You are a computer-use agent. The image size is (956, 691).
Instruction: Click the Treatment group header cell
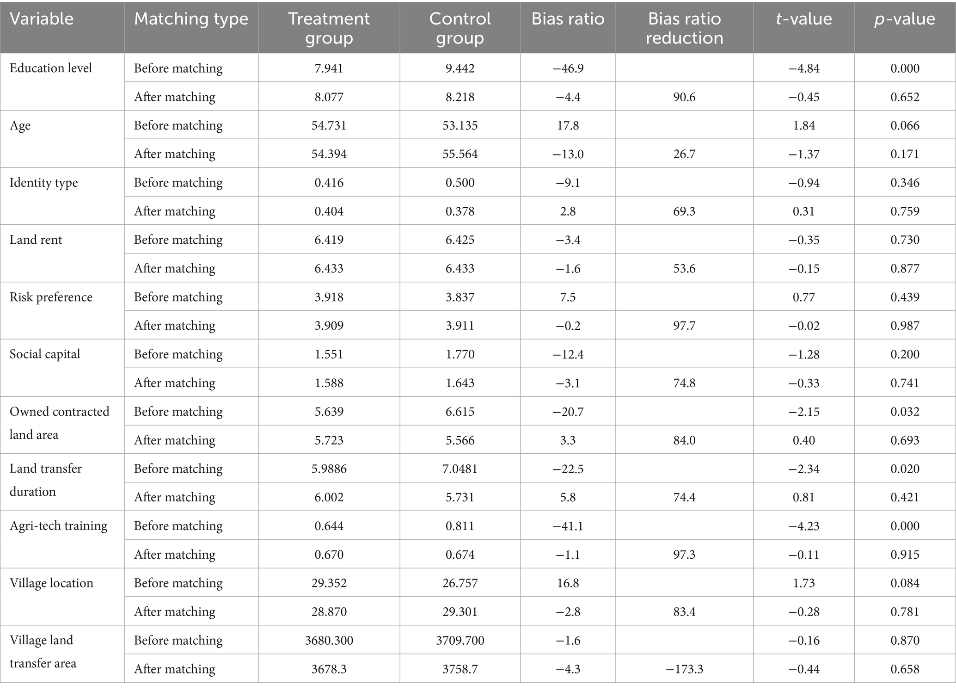[329, 28]
